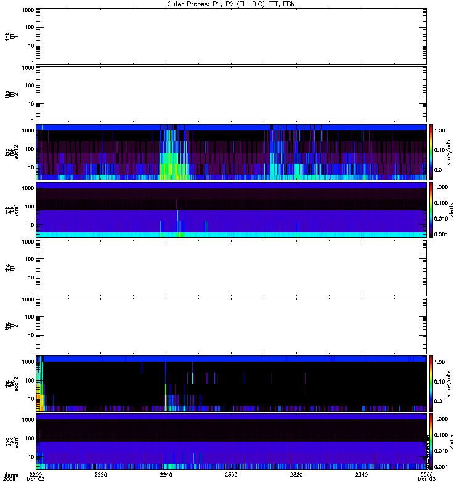Click the "thc fff 2" axis label
462x492 pixels.
coord(11,326)
